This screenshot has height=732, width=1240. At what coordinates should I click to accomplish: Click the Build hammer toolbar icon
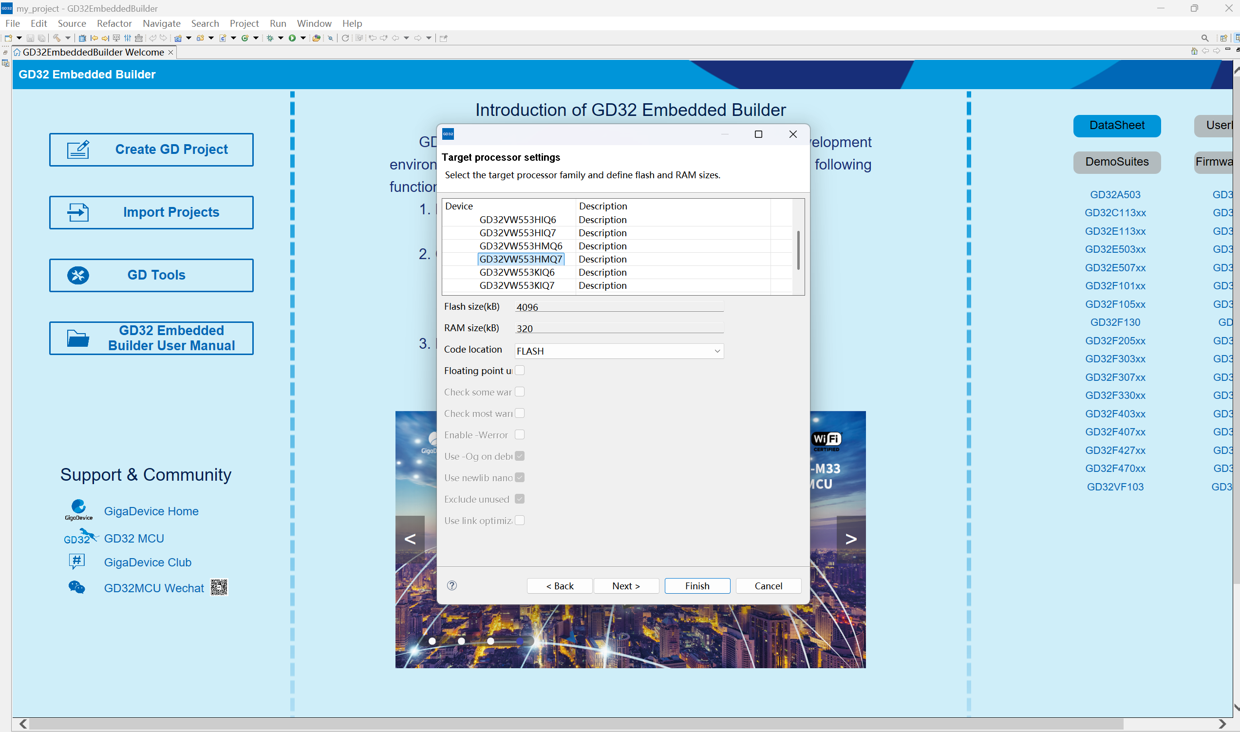point(56,38)
